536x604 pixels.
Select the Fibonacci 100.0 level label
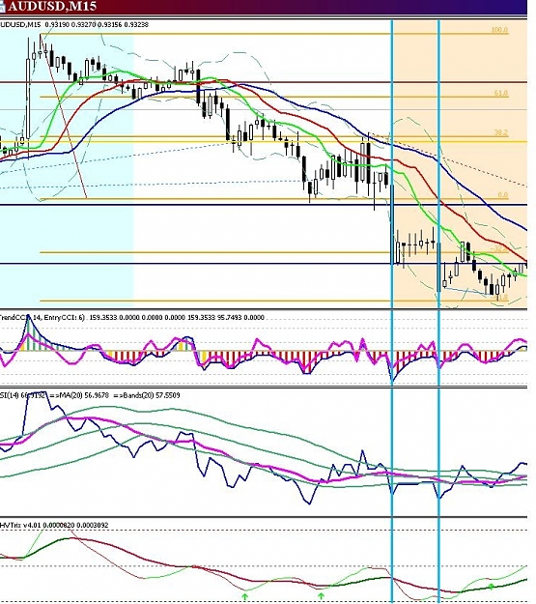click(499, 30)
